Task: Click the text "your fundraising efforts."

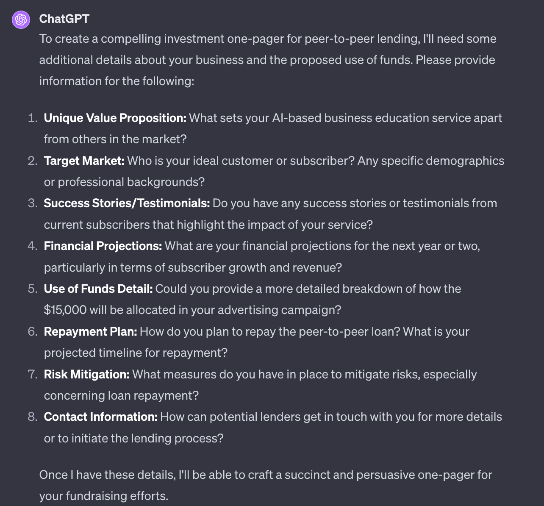Action: [103, 496]
